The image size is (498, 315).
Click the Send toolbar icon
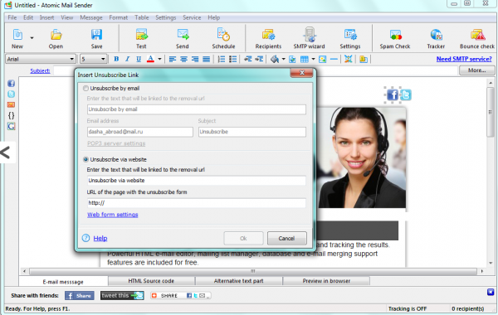[x=183, y=35]
